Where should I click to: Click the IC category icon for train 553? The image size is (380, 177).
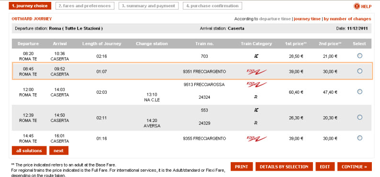pyautogui.click(x=256, y=110)
